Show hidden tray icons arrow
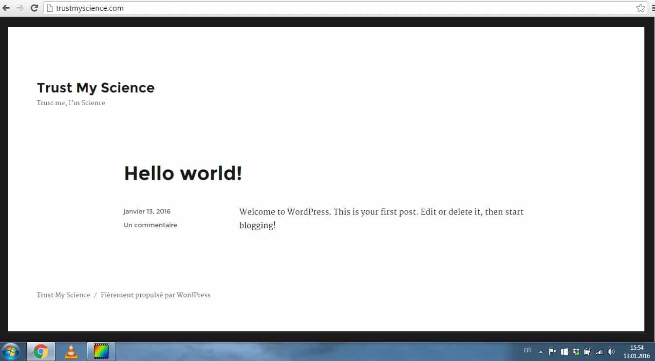 (x=541, y=351)
